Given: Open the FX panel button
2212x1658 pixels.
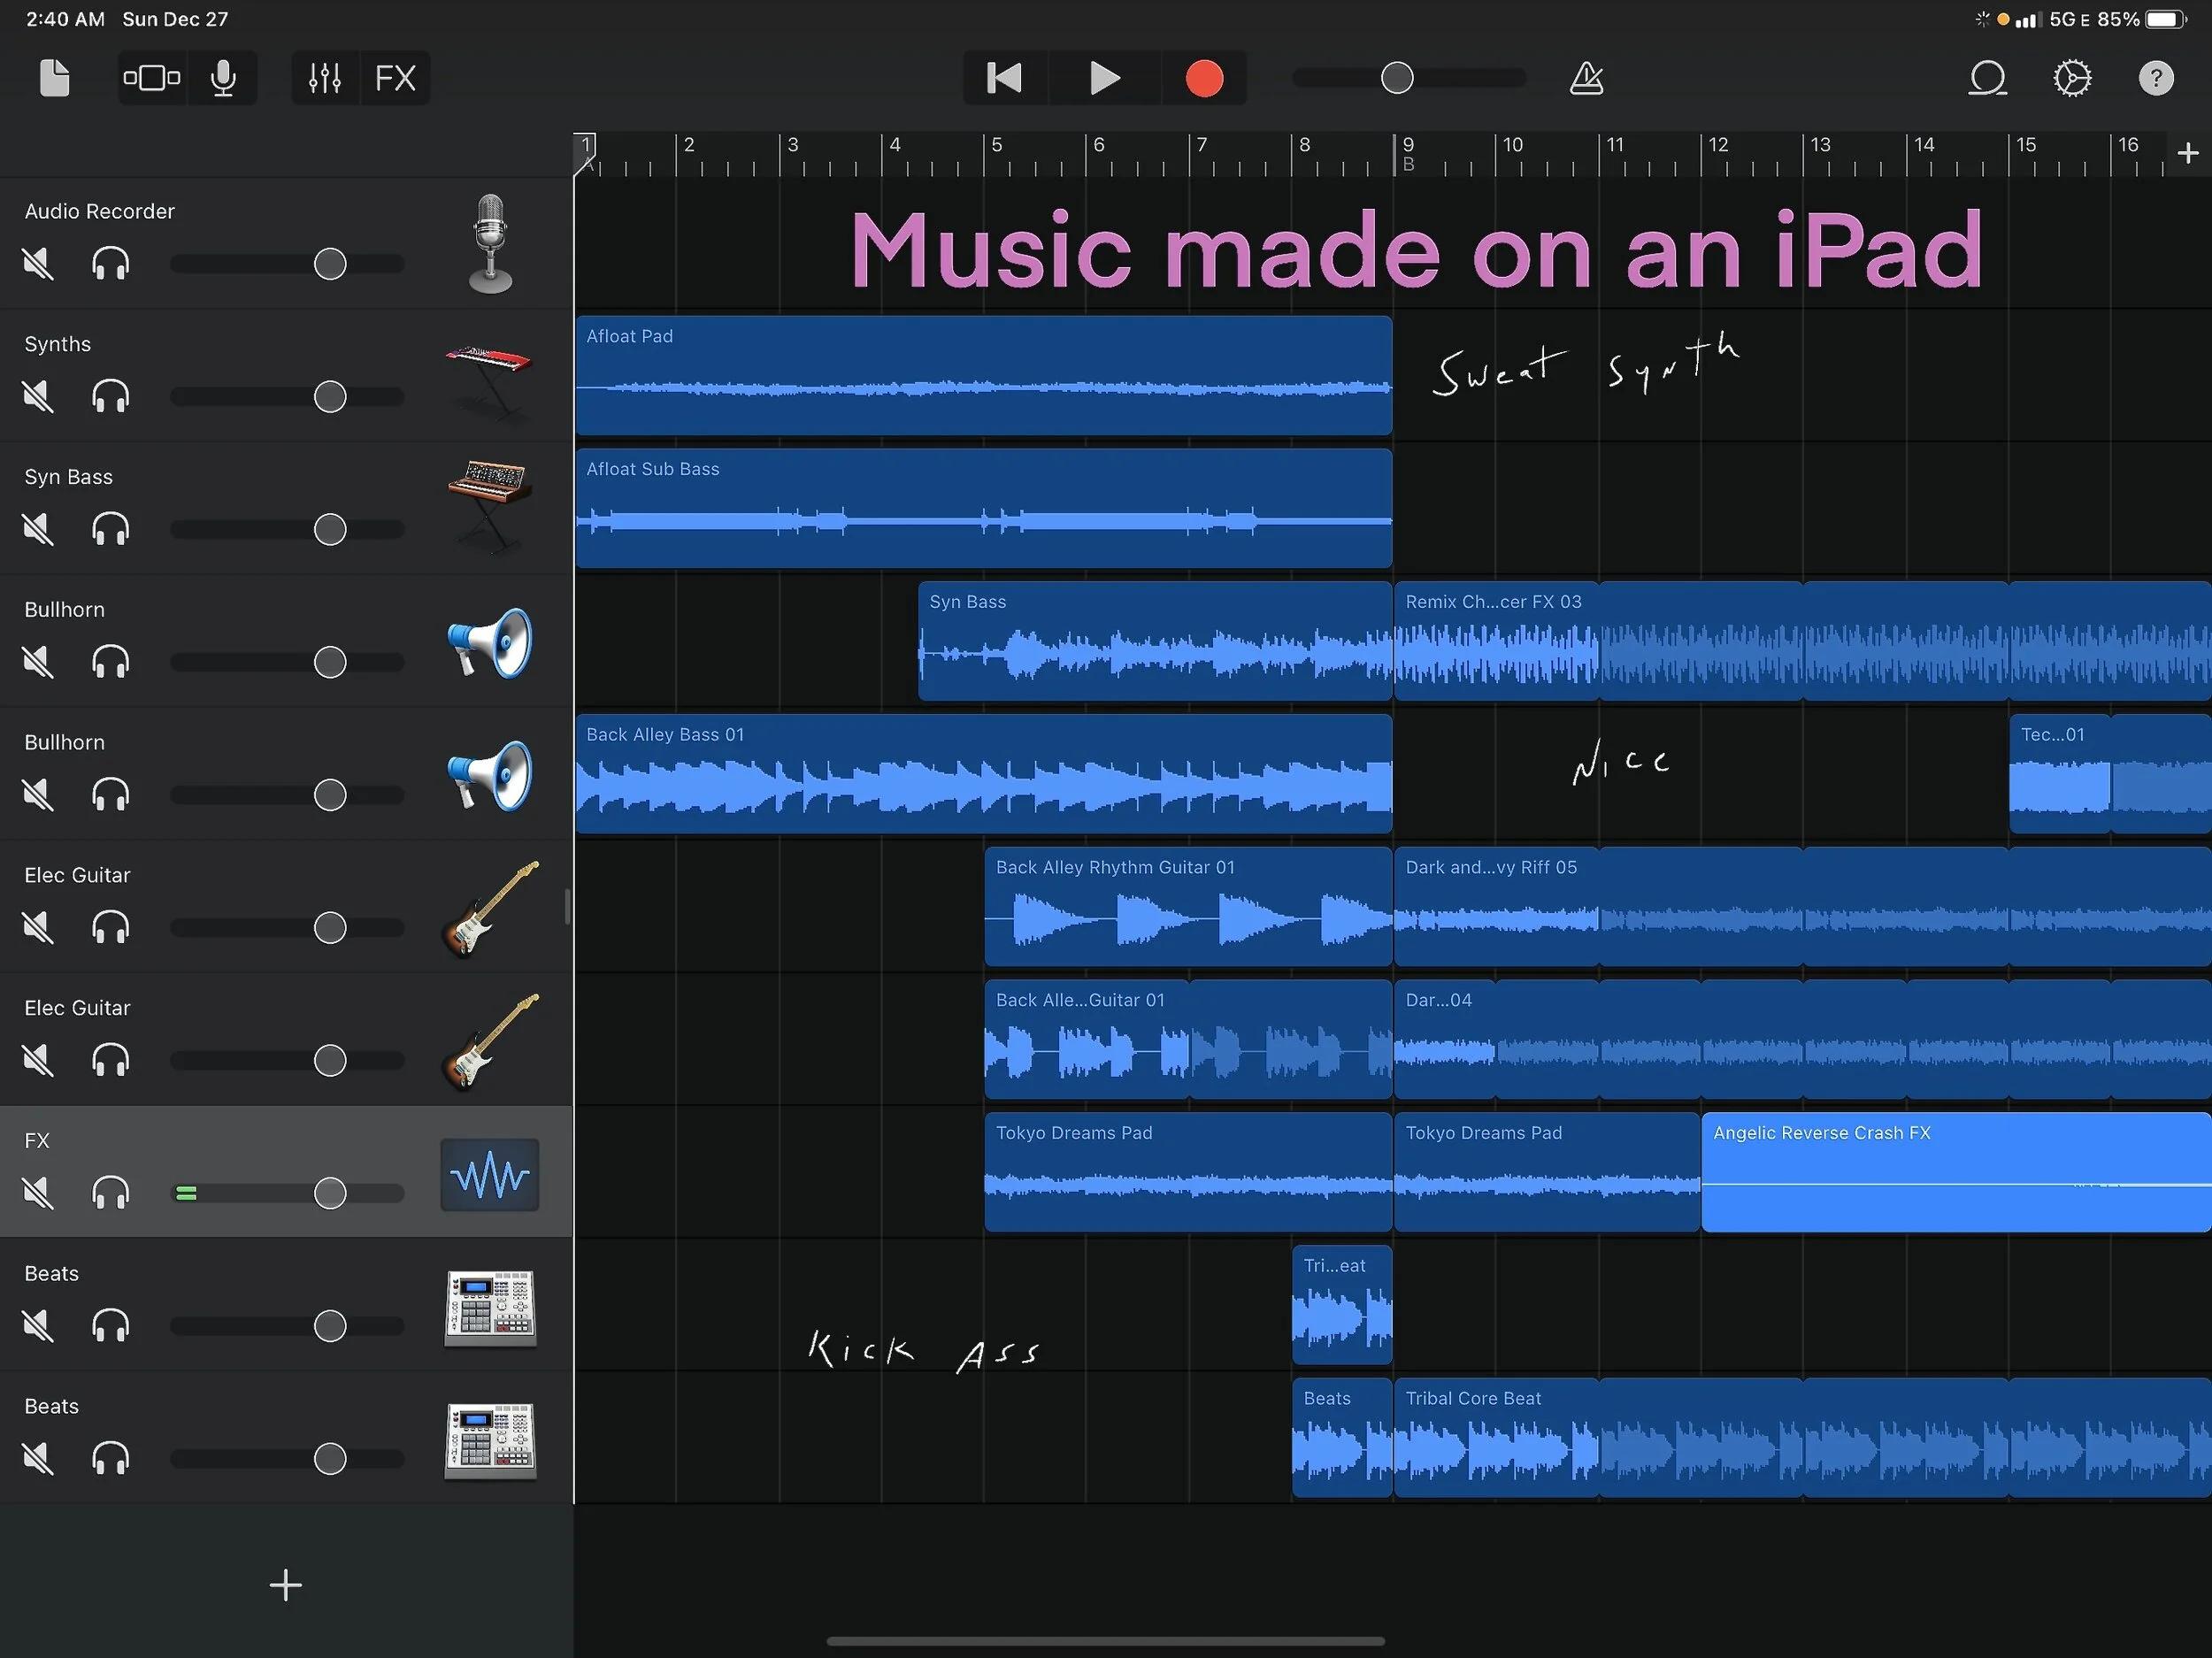Looking at the screenshot, I should 395,78.
